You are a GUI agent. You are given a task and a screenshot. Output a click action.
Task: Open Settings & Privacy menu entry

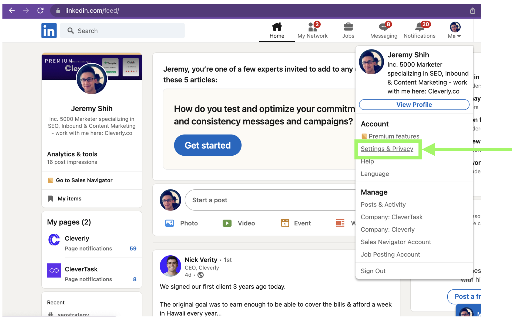[387, 149]
